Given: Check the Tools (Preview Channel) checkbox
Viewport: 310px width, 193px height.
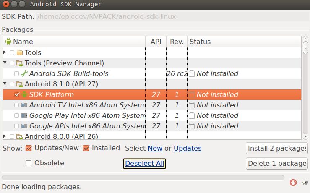Looking at the screenshot, I should pyautogui.click(x=12, y=63).
